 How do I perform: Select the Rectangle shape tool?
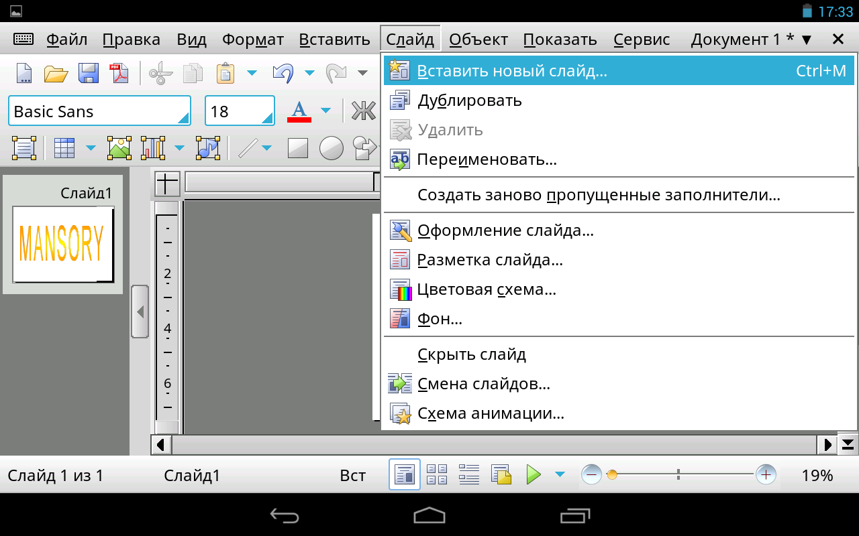click(298, 148)
